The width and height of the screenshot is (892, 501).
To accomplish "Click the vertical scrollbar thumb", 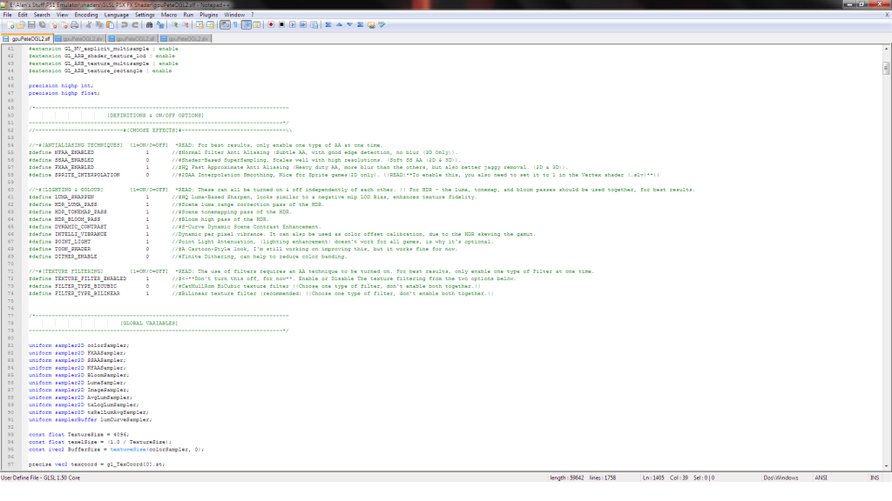I will tap(886, 69).
